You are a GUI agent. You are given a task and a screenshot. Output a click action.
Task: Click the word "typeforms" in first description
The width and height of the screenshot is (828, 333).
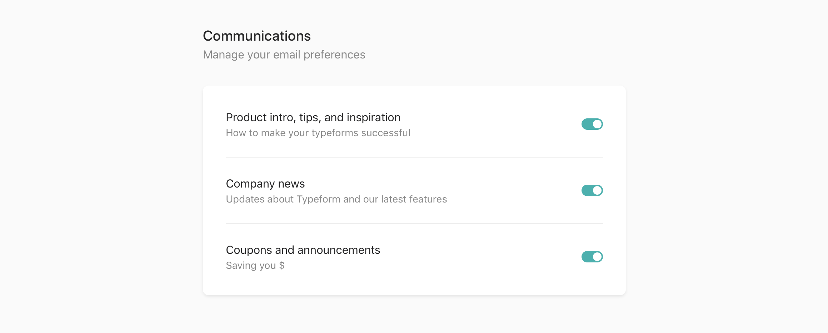click(335, 133)
